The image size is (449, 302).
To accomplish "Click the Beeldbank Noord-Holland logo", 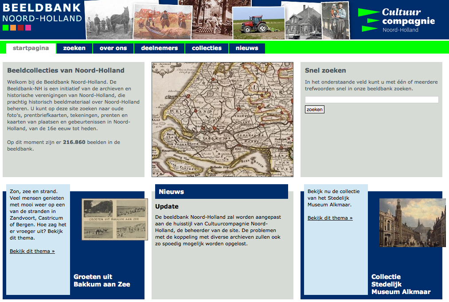I will point(42,12).
